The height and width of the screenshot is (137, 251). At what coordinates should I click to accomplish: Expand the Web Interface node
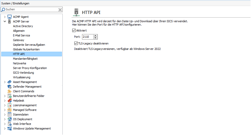pos(5,124)
